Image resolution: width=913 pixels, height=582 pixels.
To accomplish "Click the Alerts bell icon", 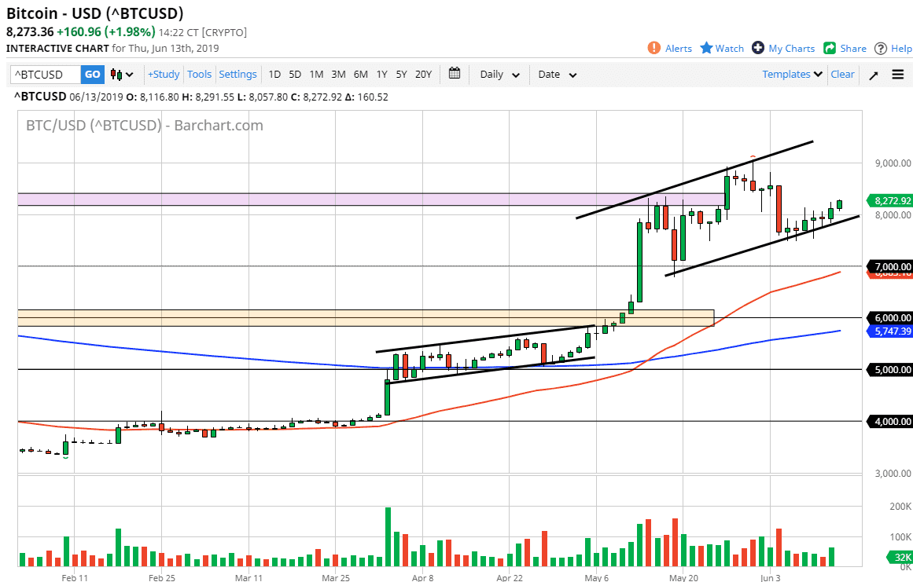I will 654,48.
